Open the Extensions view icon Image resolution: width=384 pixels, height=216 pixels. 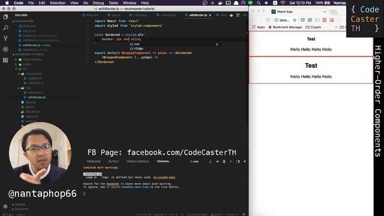pyautogui.click(x=5, y=60)
